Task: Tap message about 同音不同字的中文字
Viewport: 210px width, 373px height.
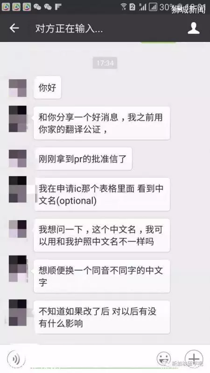Action: (102, 276)
